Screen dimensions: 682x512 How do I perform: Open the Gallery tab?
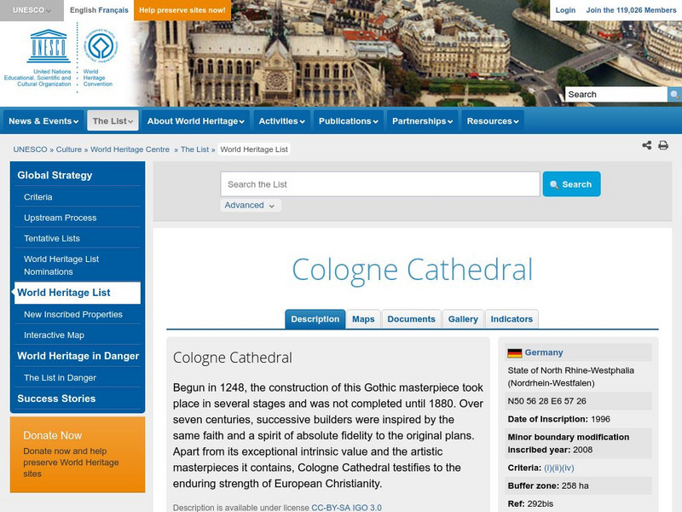coord(462,317)
